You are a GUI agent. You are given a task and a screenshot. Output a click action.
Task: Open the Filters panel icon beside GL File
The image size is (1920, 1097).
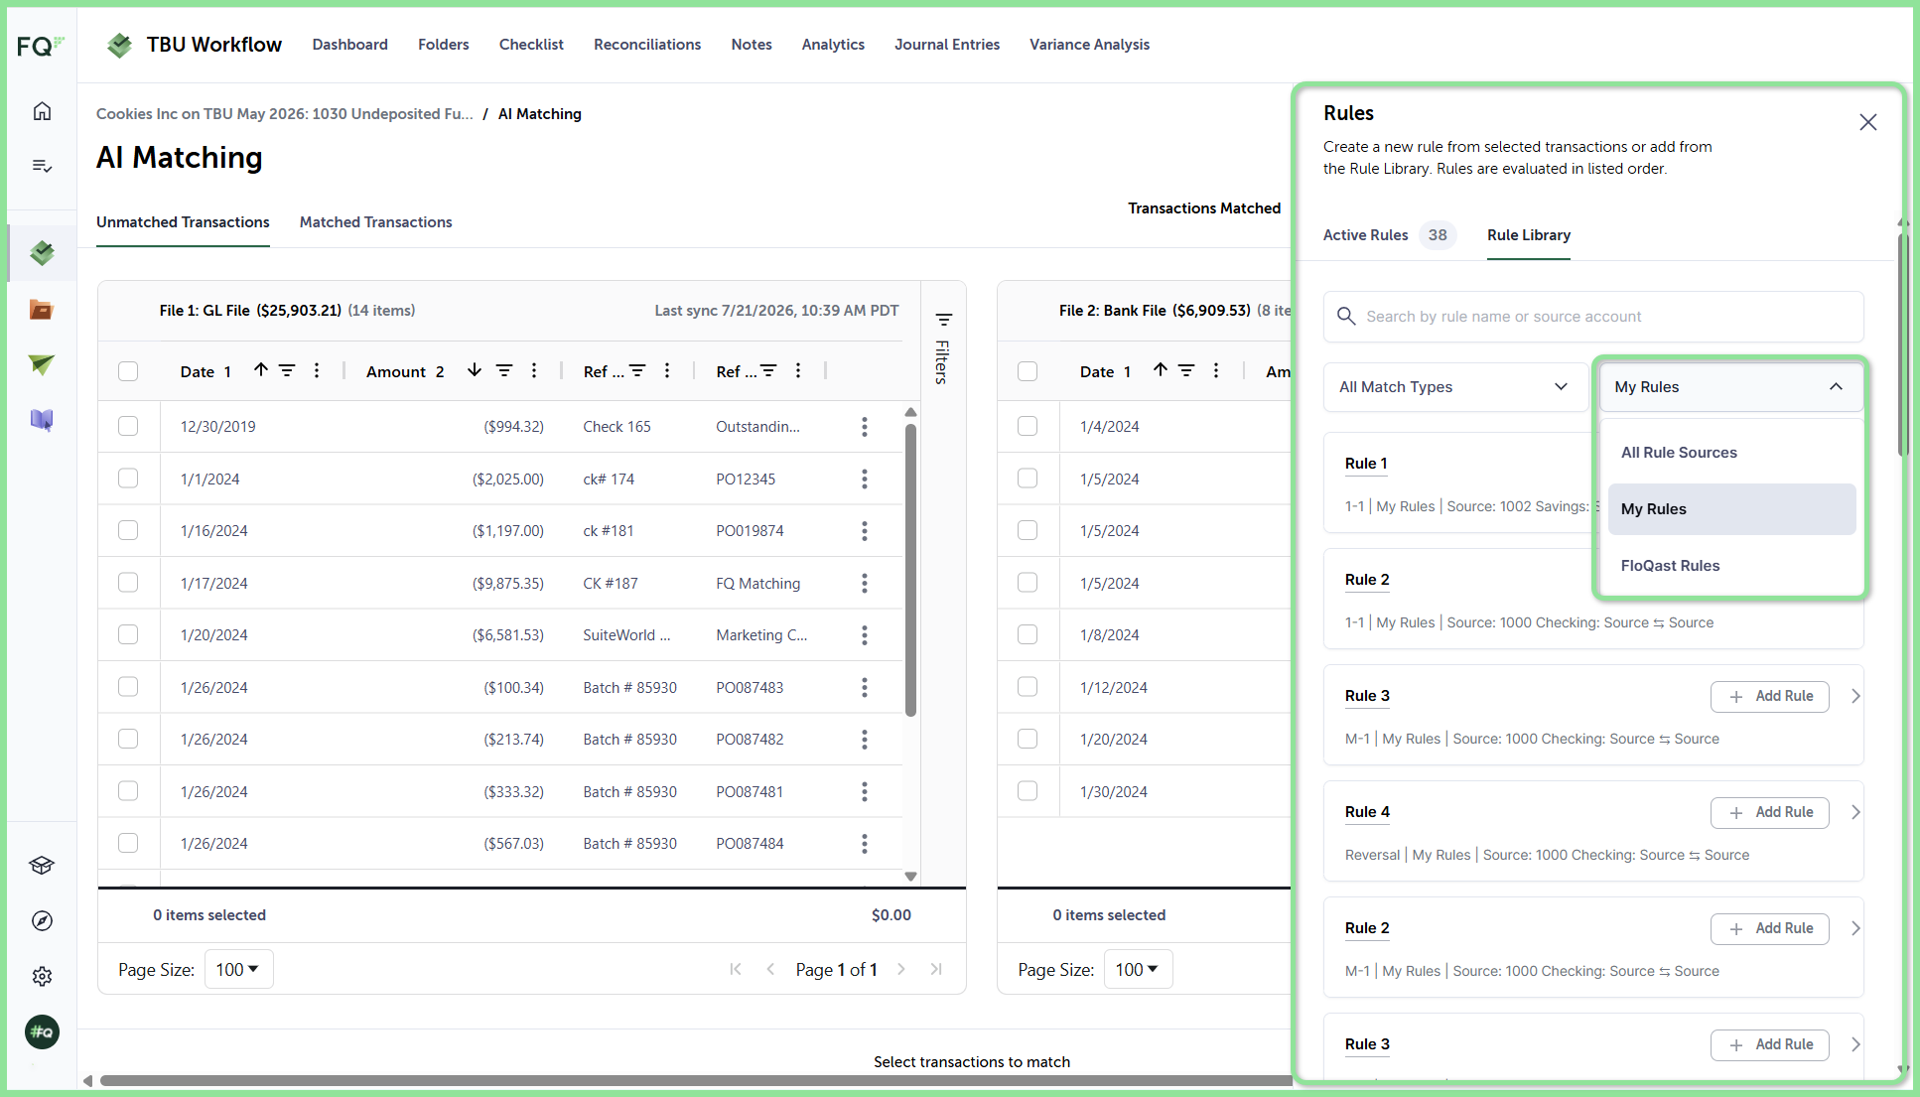(x=943, y=320)
